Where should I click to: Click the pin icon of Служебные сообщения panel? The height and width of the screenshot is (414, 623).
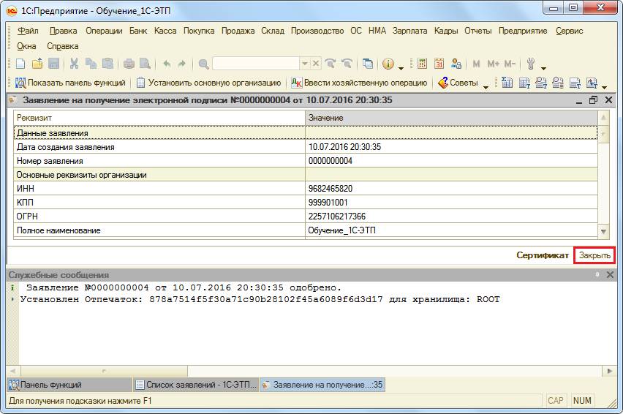click(x=597, y=274)
